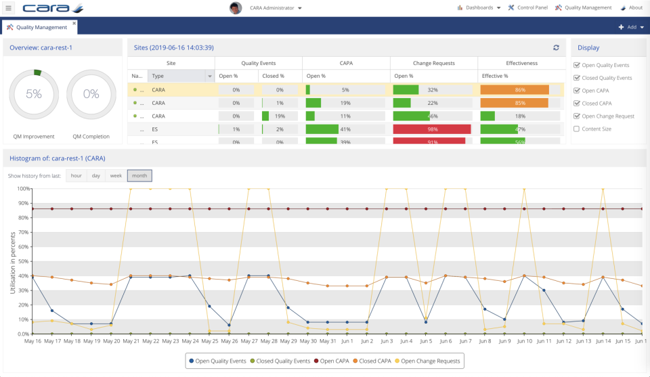Toggle Open CAPA checkbox
This screenshot has height=377, width=650.
(576, 90)
